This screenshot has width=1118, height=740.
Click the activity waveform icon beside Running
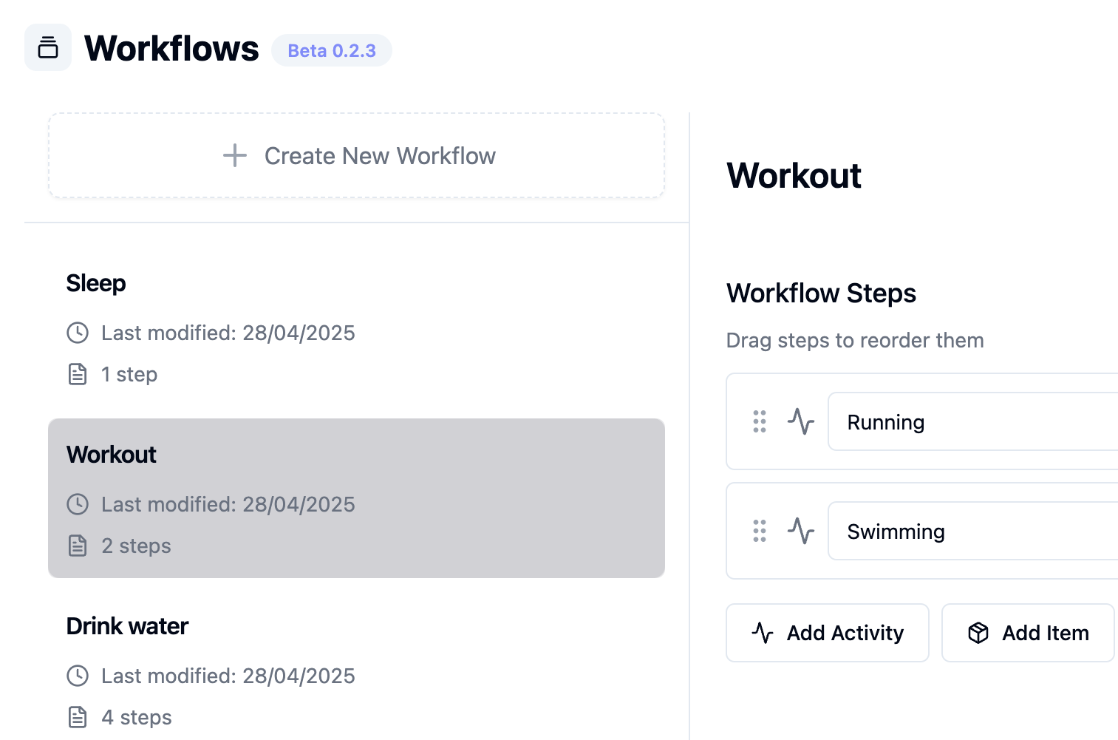(801, 421)
